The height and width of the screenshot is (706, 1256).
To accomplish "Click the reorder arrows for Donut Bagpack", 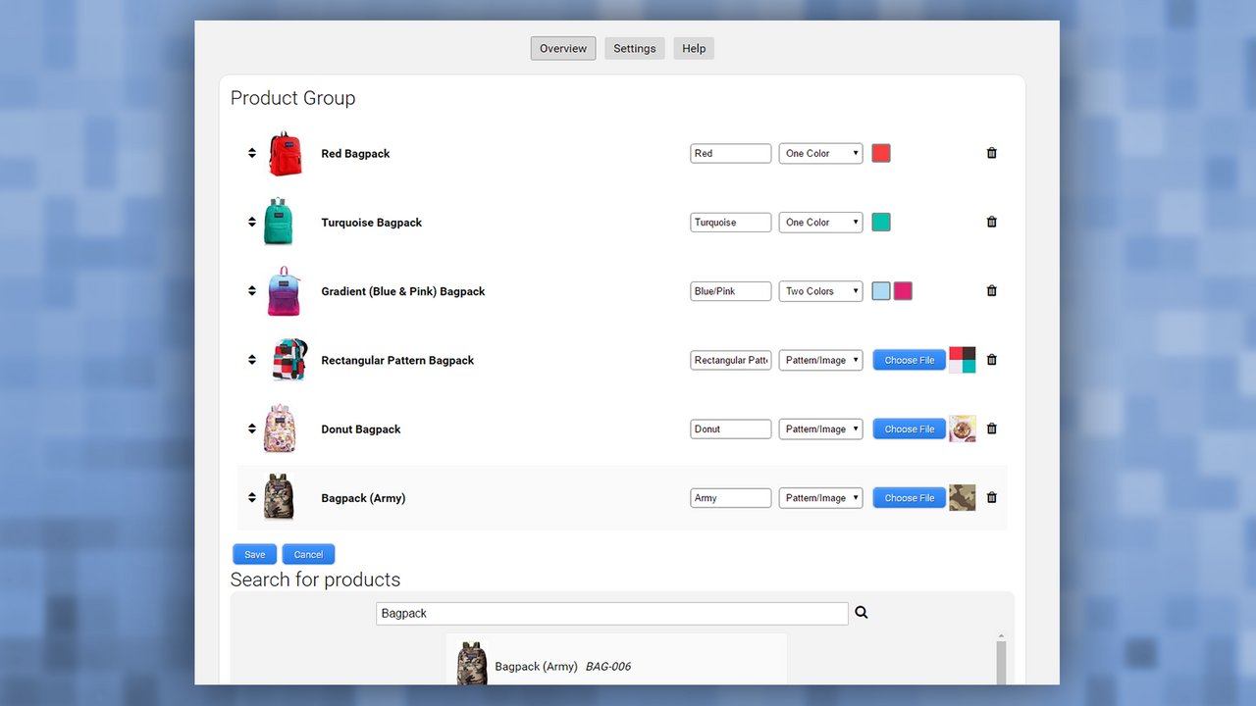I will pyautogui.click(x=251, y=429).
